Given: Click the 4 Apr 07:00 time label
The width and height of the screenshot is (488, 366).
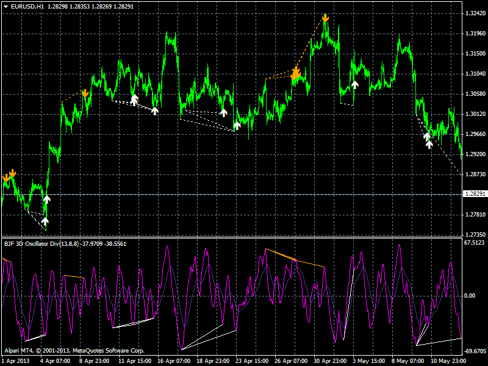Looking at the screenshot, I should (54, 361).
